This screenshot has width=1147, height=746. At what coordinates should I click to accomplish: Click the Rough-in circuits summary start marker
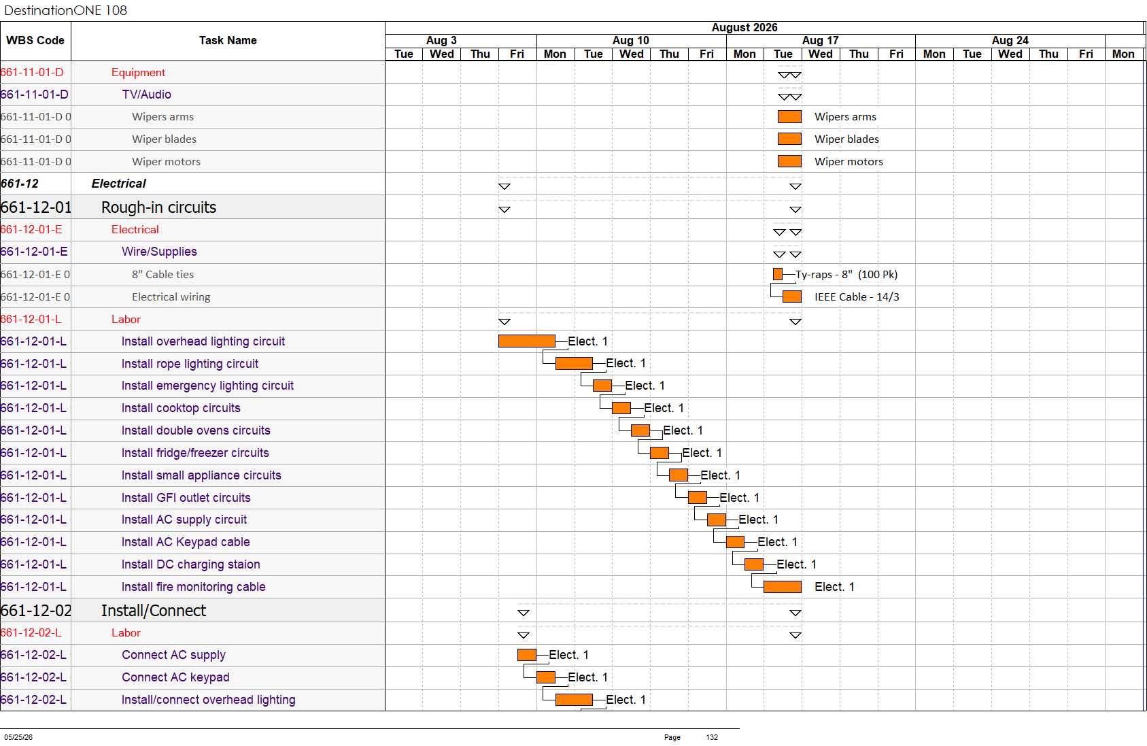pyautogui.click(x=504, y=209)
